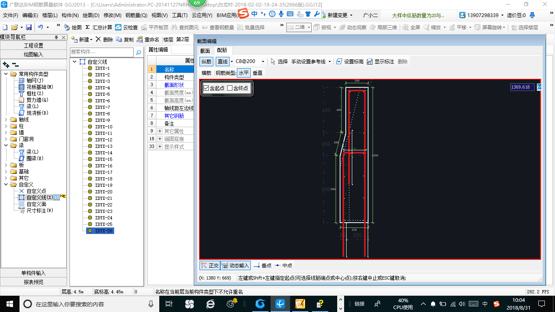Check 含终点 checkbox

pos(230,88)
